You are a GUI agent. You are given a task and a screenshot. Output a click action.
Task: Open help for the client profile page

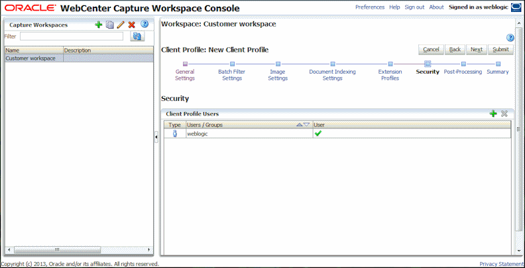pos(510,38)
